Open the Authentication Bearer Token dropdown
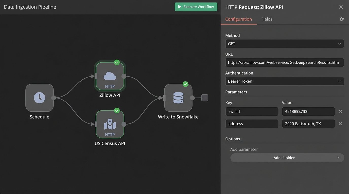The width and height of the screenshot is (349, 194). (284, 81)
